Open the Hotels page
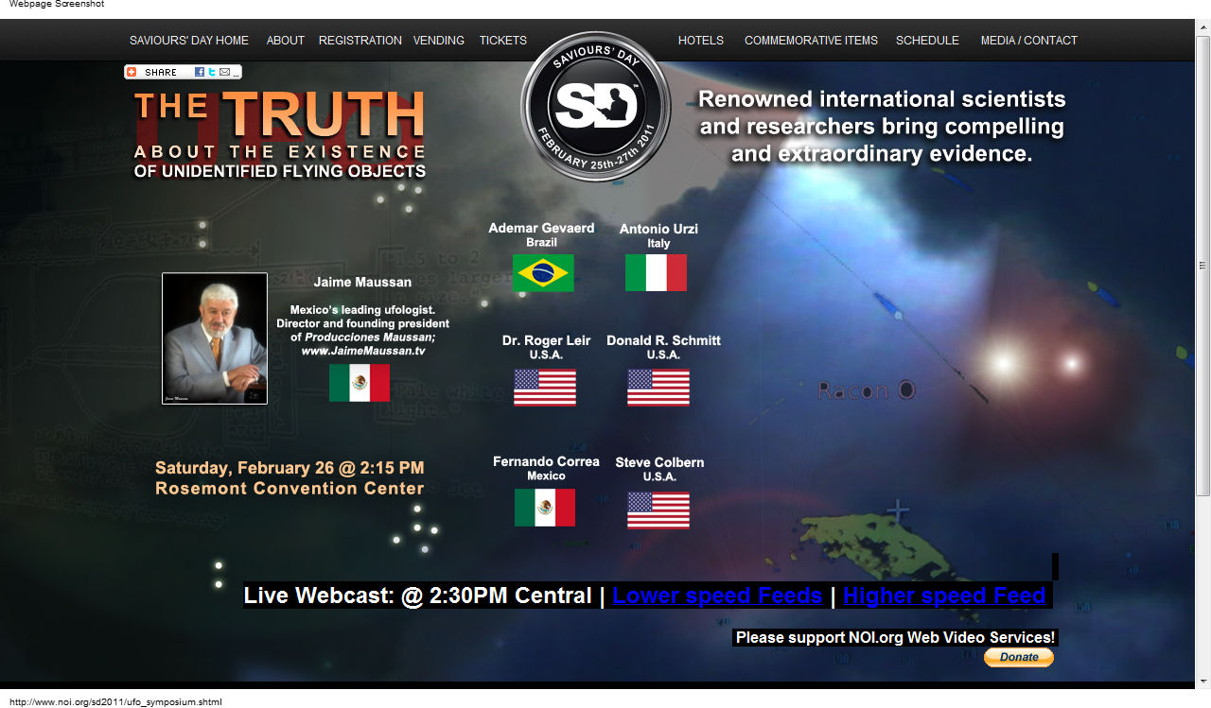 (701, 41)
